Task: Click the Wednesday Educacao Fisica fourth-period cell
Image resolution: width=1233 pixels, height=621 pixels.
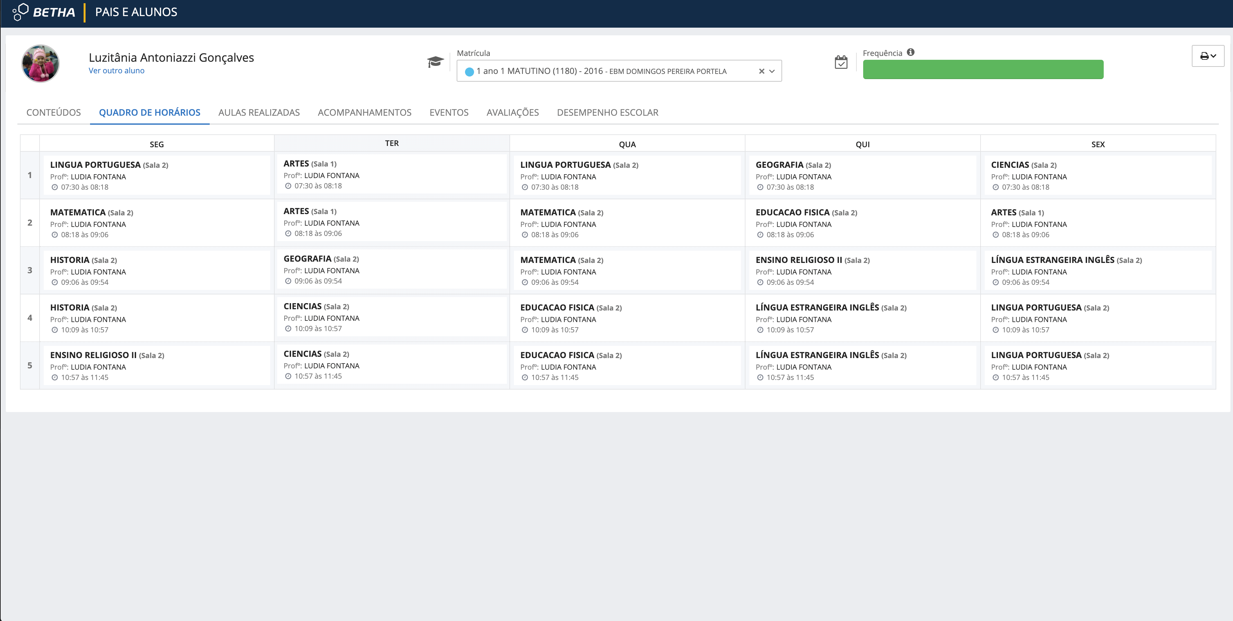Action: pyautogui.click(x=626, y=318)
